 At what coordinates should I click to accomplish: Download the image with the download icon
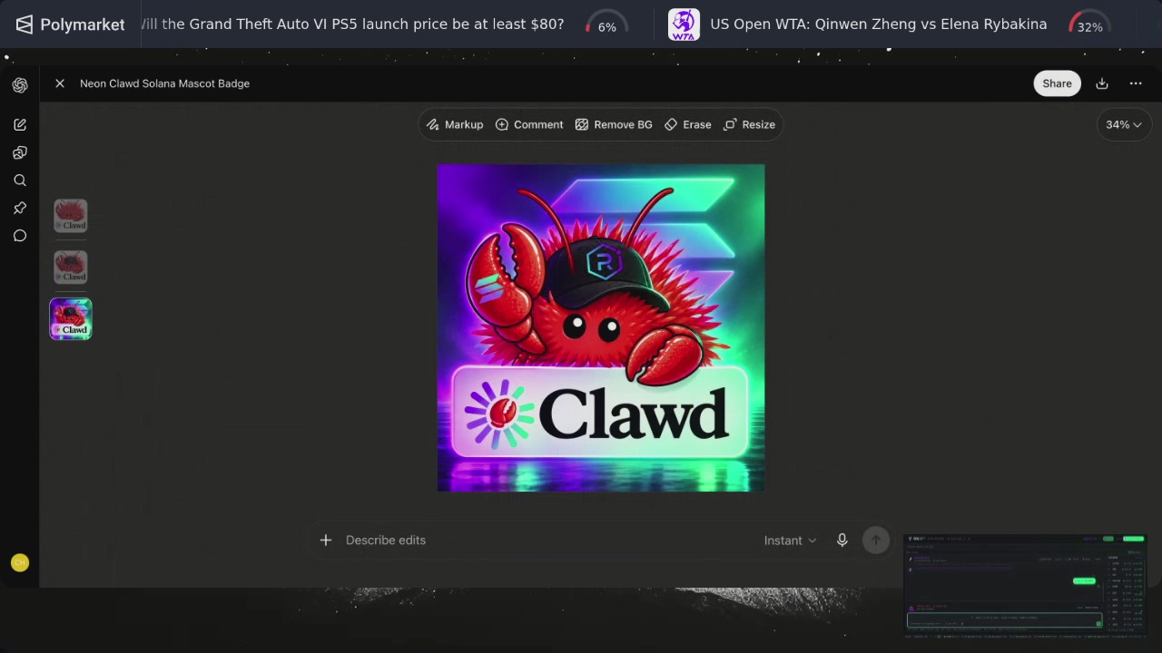click(1102, 83)
